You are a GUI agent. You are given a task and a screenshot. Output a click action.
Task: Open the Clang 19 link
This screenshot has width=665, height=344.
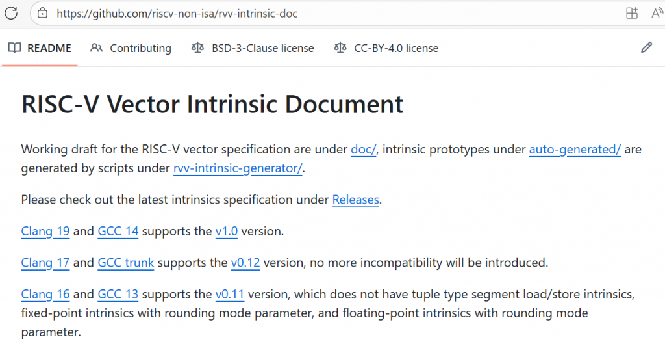click(x=45, y=231)
